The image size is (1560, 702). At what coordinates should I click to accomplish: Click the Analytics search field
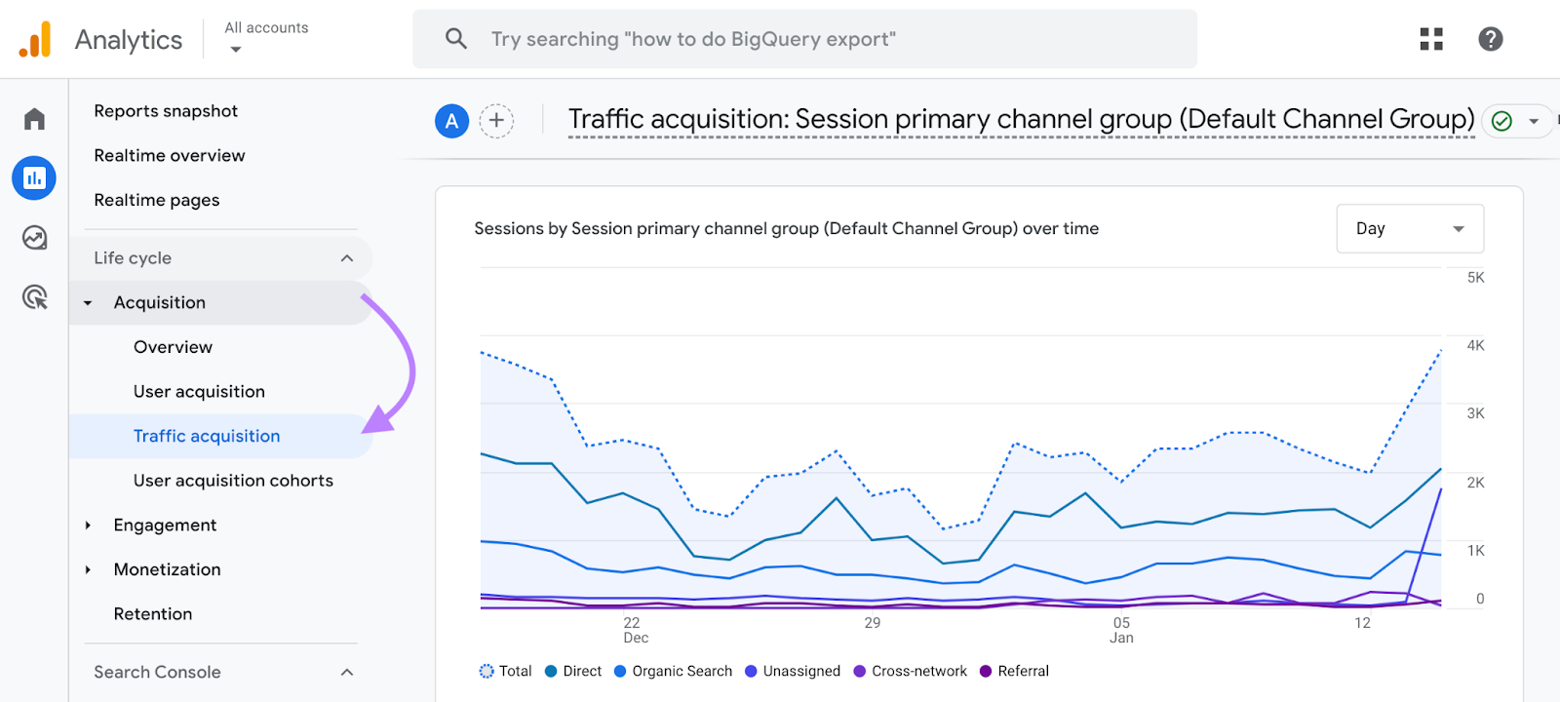click(804, 39)
